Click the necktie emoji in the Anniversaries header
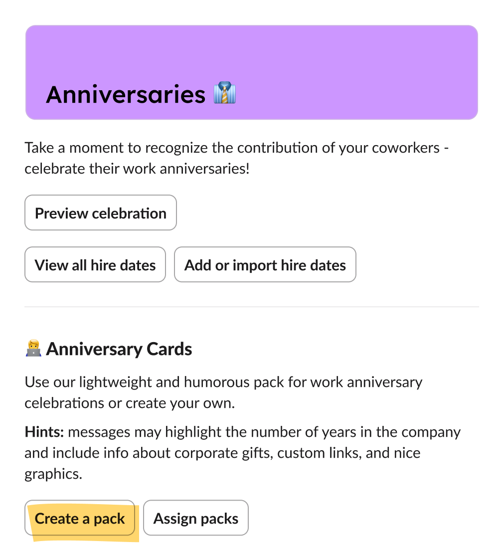The height and width of the screenshot is (560, 503). pyautogui.click(x=225, y=94)
